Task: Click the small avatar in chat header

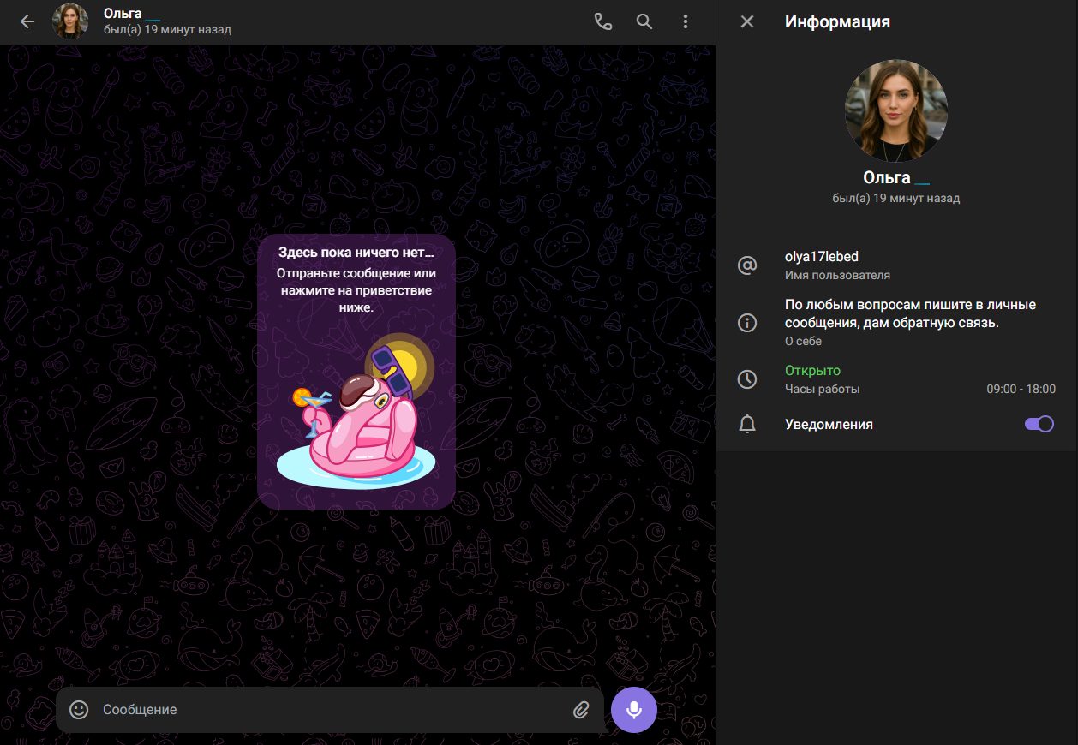Action: click(70, 22)
